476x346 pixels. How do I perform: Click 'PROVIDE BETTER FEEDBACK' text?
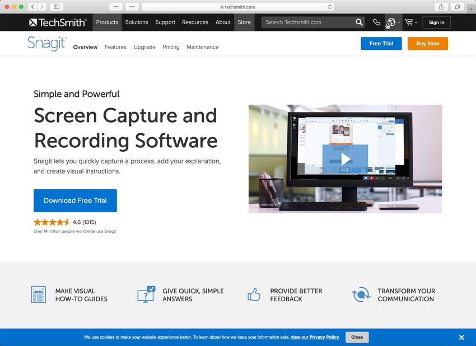pyautogui.click(x=296, y=294)
